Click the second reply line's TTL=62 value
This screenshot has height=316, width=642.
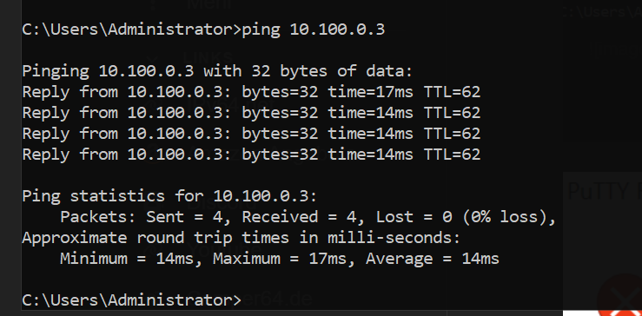tap(452, 113)
